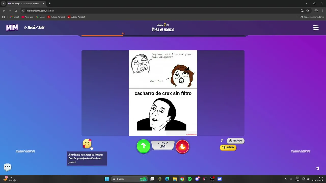Open the taskbar clock showing 1:45
Screen dimensions: 326x183
point(317,179)
